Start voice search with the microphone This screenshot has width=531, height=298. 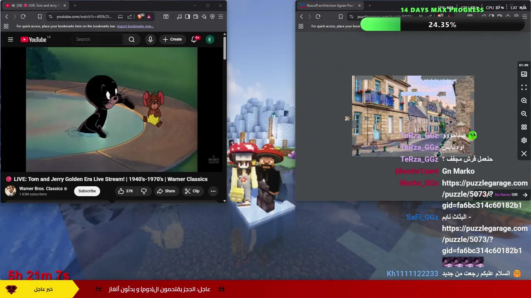[x=150, y=39]
